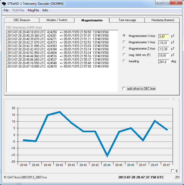Image resolution: width=184 pixels, height=185 pixels.
Task: Enable add offset to OBC time
Action: (x=124, y=89)
